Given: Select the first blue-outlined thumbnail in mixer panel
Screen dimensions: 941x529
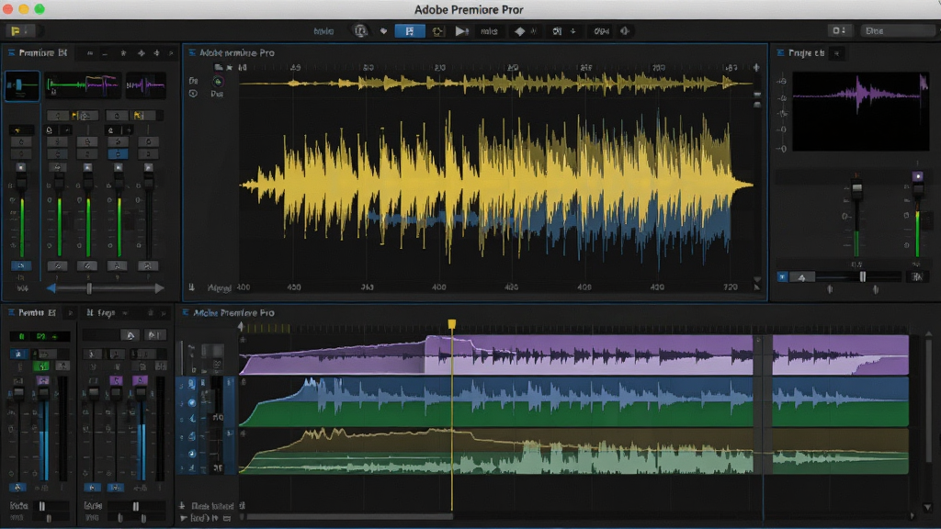Looking at the screenshot, I should (22, 85).
